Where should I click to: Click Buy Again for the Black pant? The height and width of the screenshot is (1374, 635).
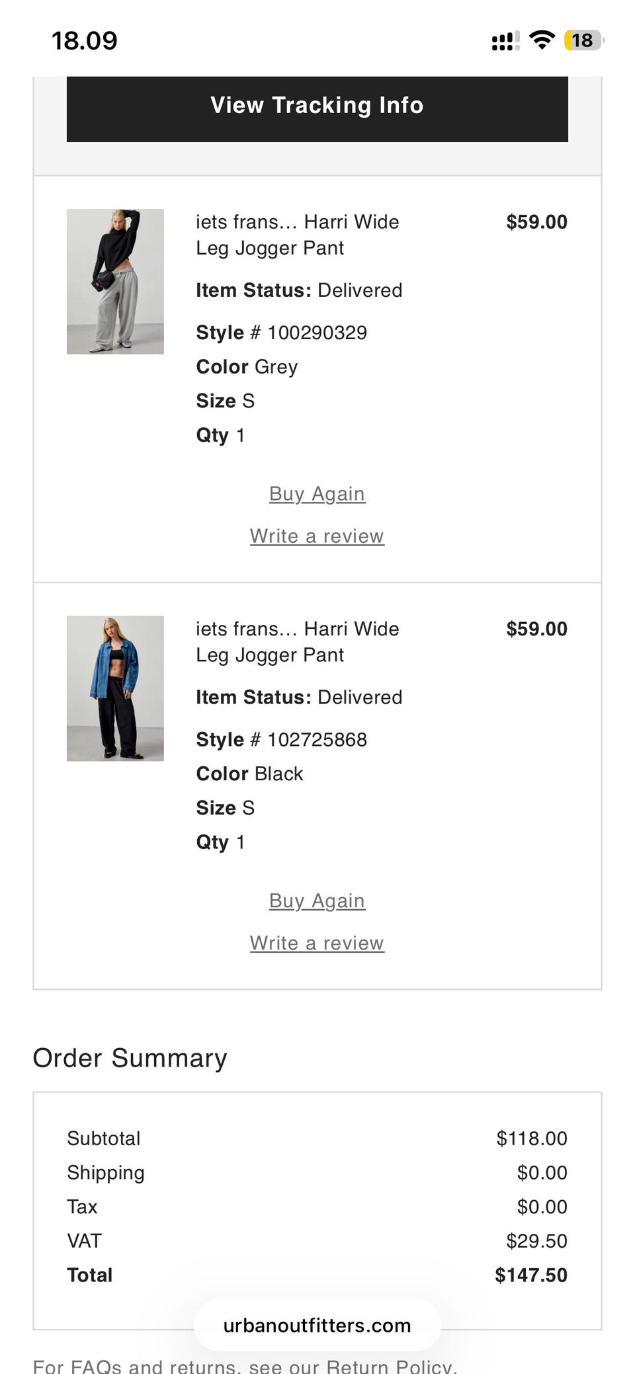coord(317,901)
